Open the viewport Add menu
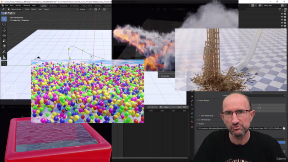 [x=40, y=9]
